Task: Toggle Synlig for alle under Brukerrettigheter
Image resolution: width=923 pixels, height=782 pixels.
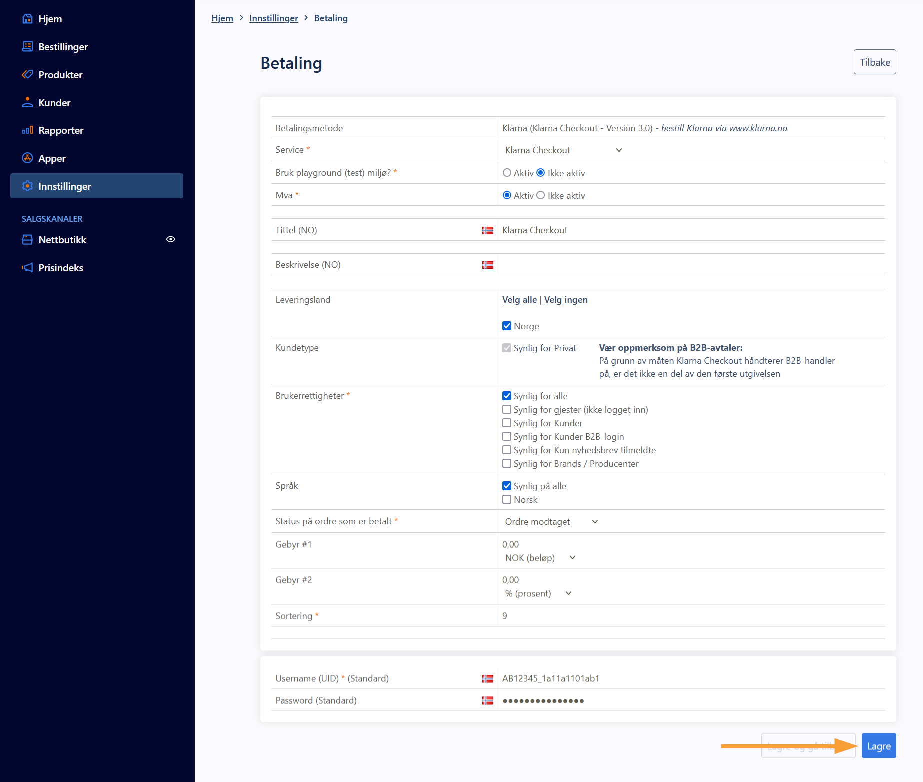Action: coord(507,396)
